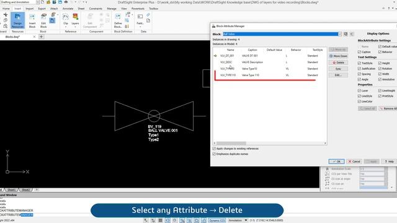Open the Drafting and Annotation workspace dropdown
The width and height of the screenshot is (397, 223).
coord(37,2)
